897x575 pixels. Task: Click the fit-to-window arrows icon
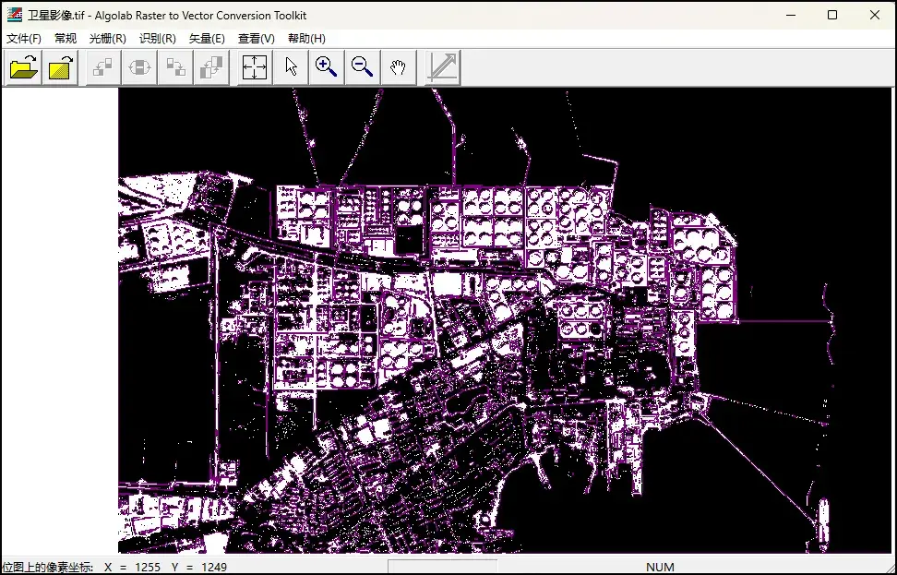point(255,67)
